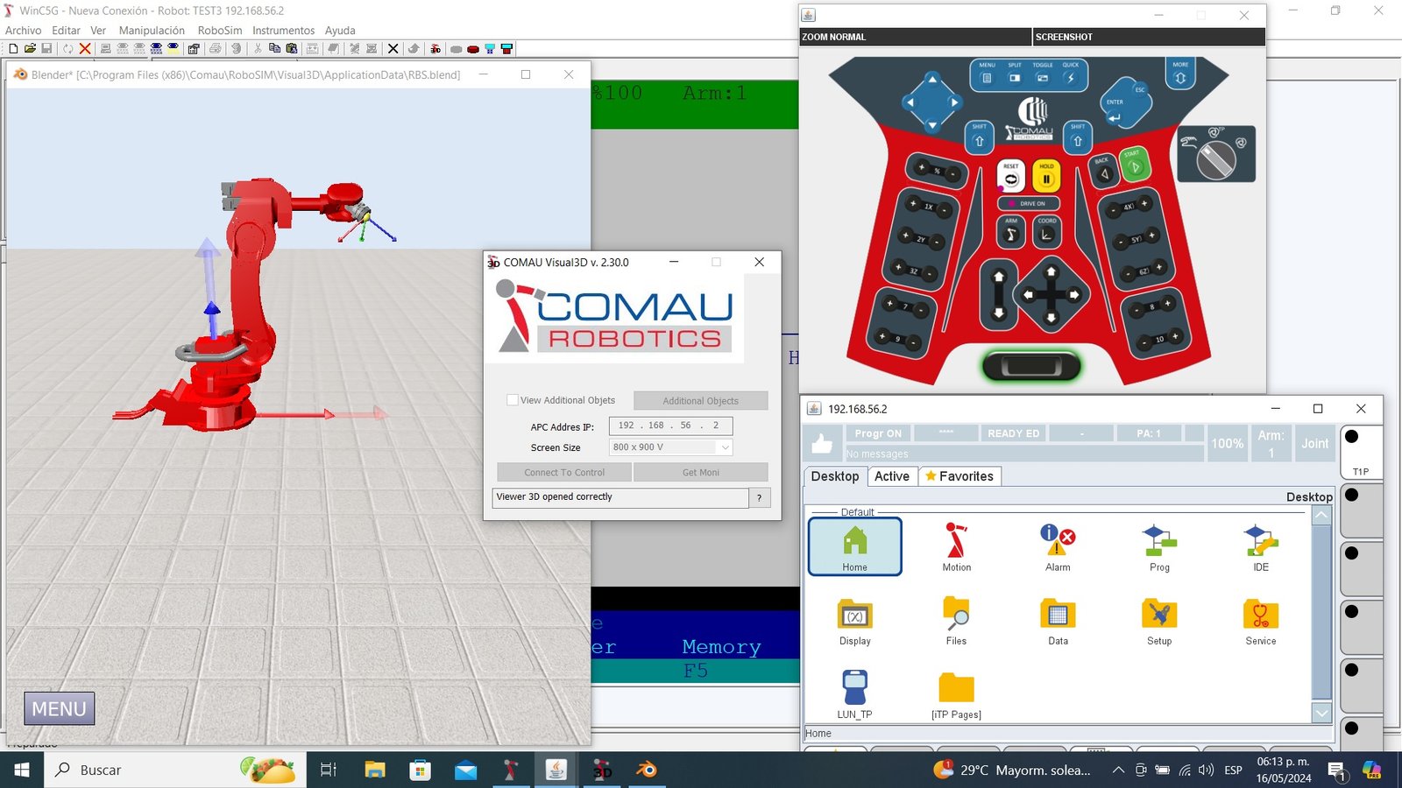Click the minus percent speed override key
The image size is (1402, 788).
click(x=952, y=174)
